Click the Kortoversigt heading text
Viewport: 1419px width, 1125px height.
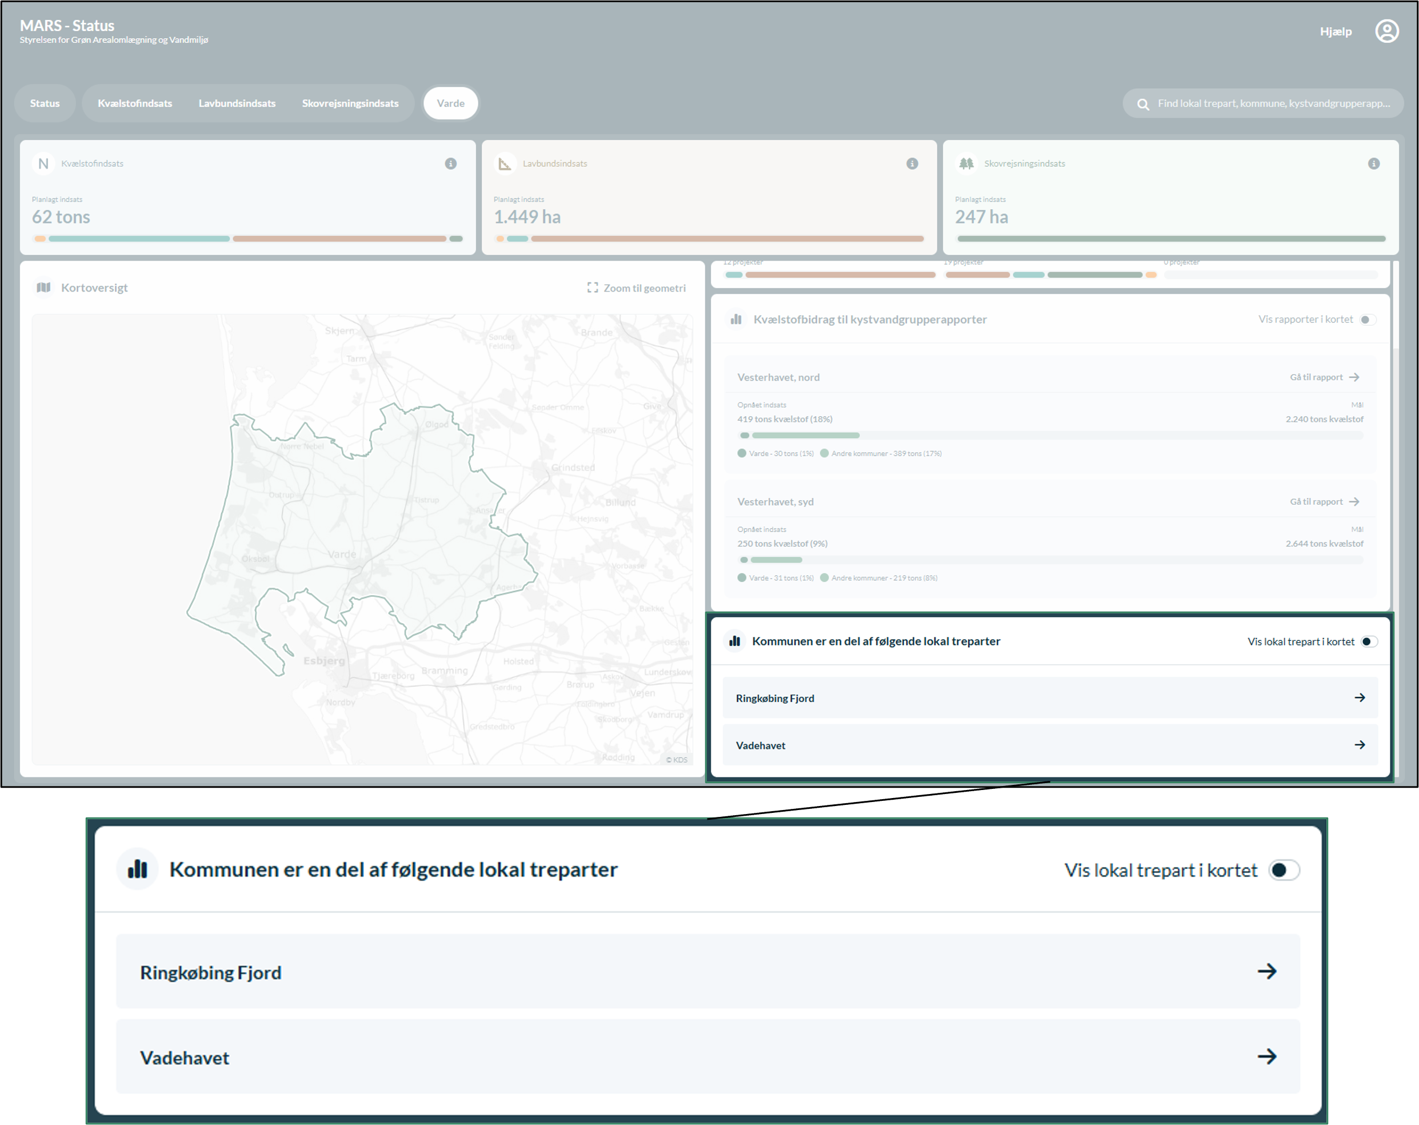point(94,288)
